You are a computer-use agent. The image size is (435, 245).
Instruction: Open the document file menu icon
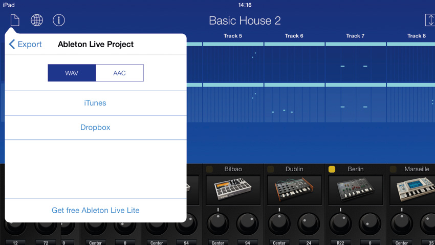click(x=15, y=21)
